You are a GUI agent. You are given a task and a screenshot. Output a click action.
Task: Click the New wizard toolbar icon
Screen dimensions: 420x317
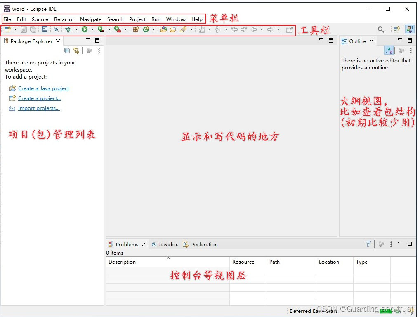[x=7, y=29]
